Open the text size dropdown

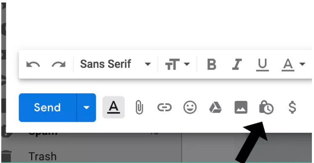click(x=177, y=64)
